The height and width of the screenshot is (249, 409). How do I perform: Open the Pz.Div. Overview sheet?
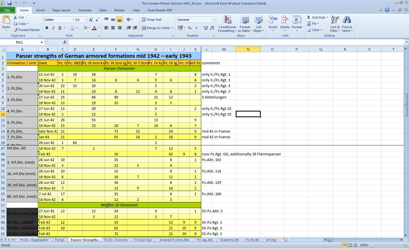[x=116, y=240]
